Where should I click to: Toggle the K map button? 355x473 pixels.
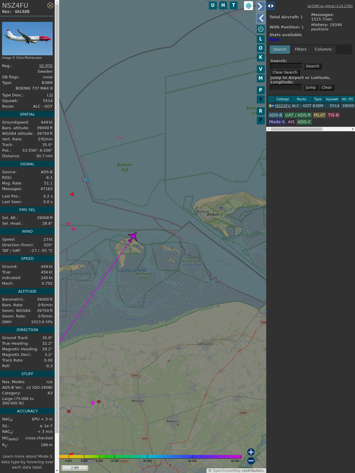(x=261, y=57)
